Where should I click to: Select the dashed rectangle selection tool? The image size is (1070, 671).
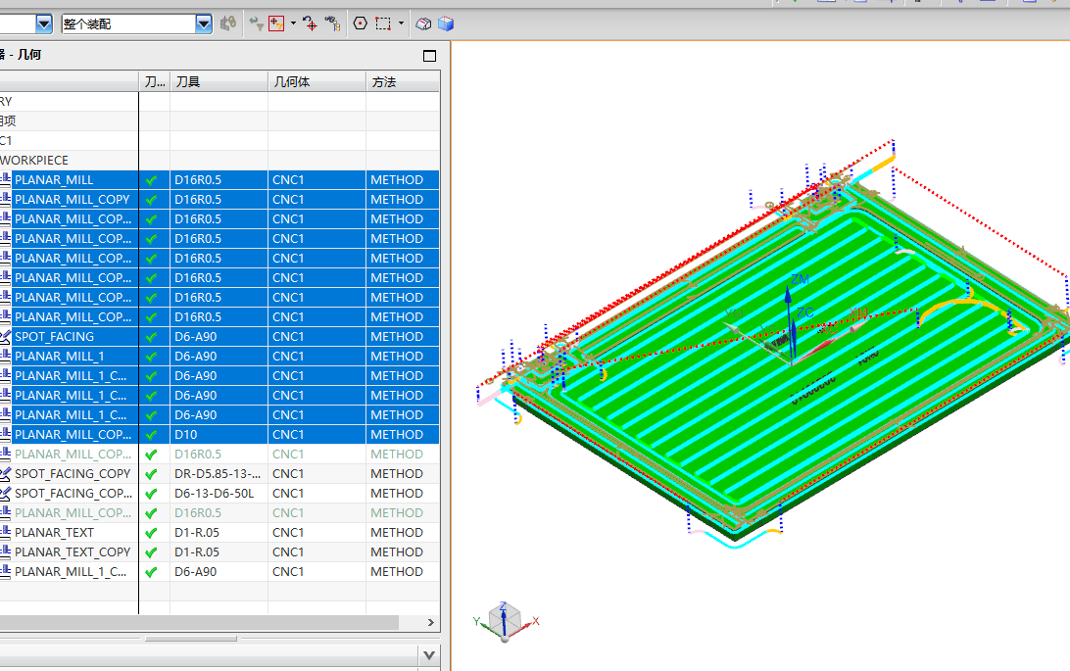coord(383,24)
